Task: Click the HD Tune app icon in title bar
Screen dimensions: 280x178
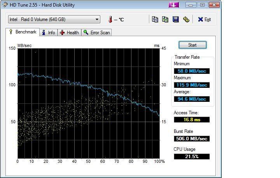Action: pos(5,5)
